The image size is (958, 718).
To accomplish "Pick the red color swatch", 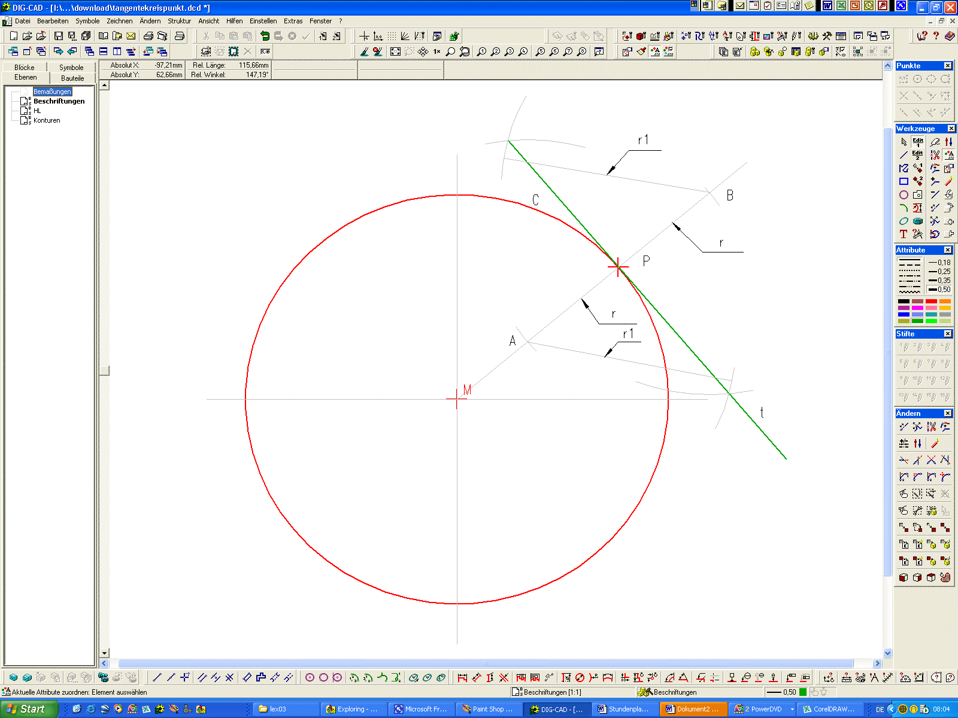I will (931, 301).
